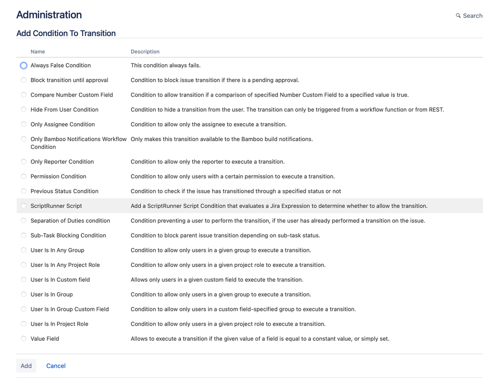Select the Always False Condition radio button

pyautogui.click(x=23, y=65)
